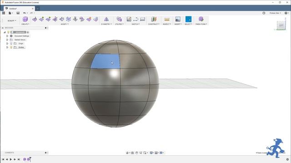The height and width of the screenshot is (163, 291).
Task: Click the Finish Form icon
Action: click(201, 19)
